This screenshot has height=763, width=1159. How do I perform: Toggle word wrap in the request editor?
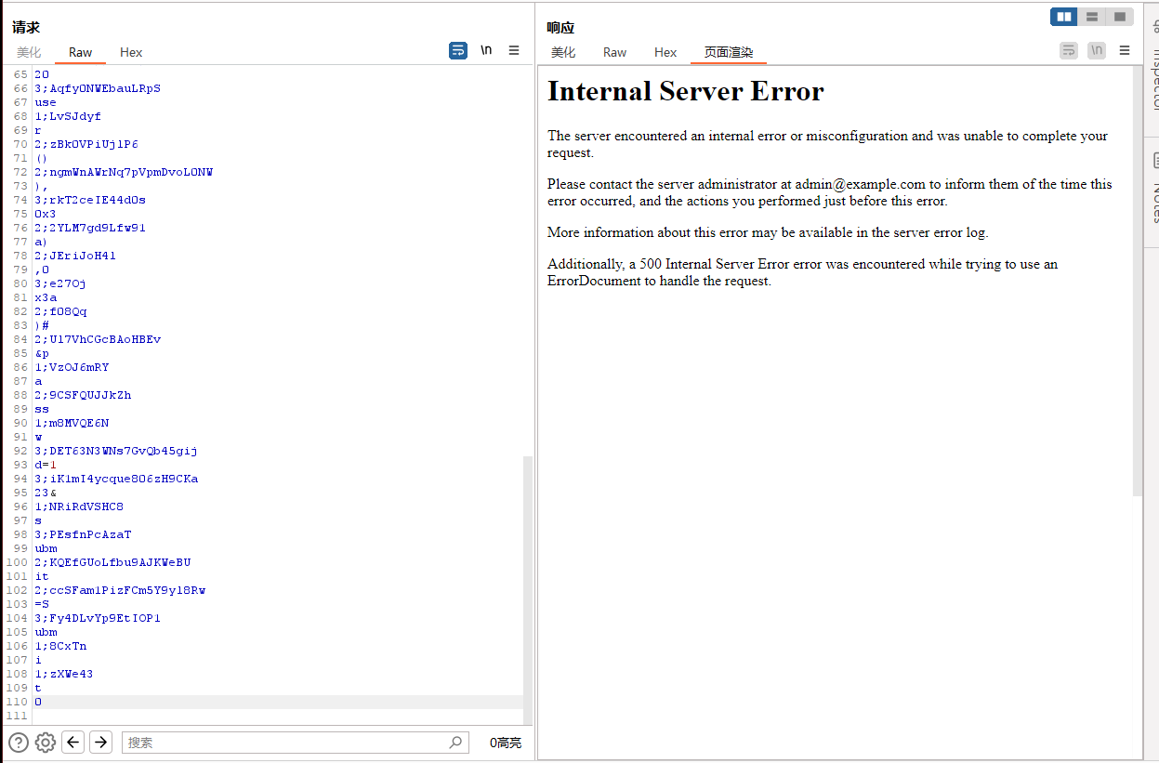click(458, 51)
